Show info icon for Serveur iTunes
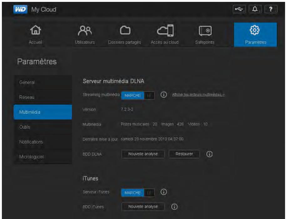The image size is (286, 219). [163, 192]
